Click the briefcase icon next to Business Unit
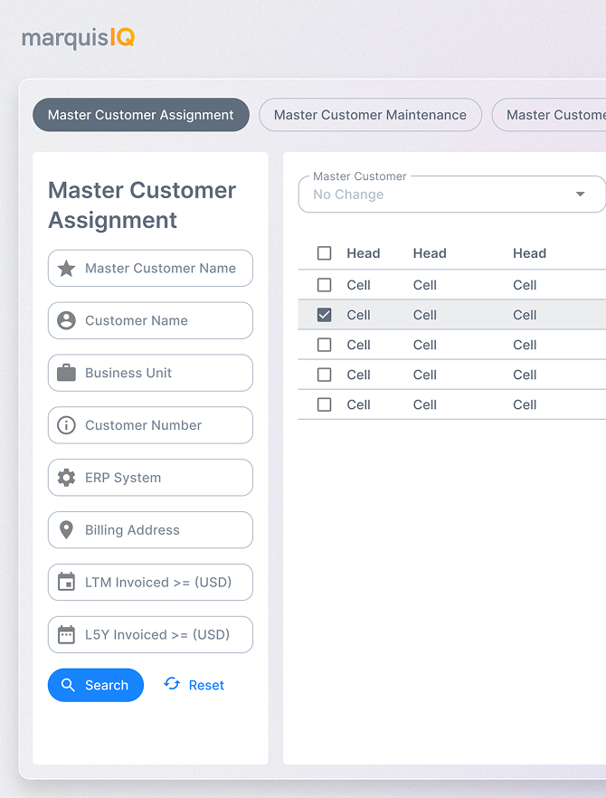Viewport: 606px width, 798px height. tap(66, 373)
